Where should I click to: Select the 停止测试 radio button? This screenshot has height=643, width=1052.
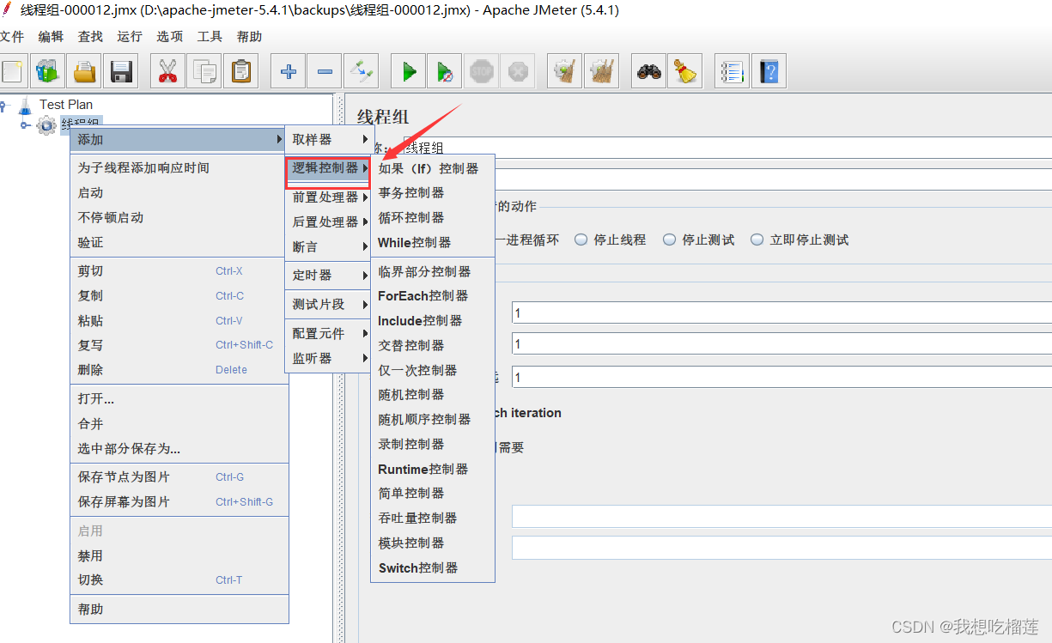[670, 240]
